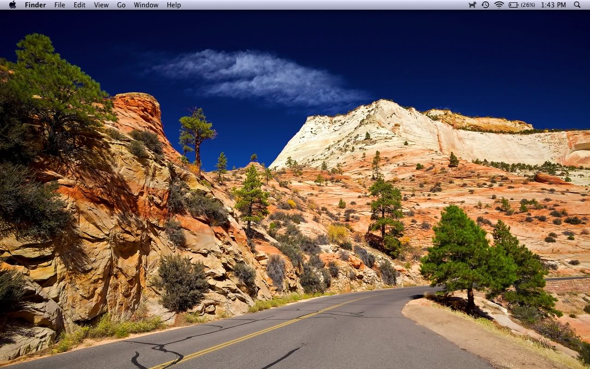Open Spotlight search magnifier icon
The height and width of the screenshot is (369, 590).
click(577, 5)
